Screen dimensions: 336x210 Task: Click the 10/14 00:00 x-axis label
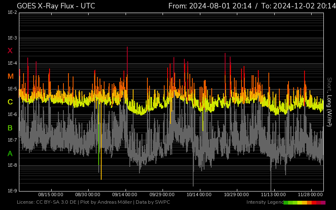[x=199, y=194]
